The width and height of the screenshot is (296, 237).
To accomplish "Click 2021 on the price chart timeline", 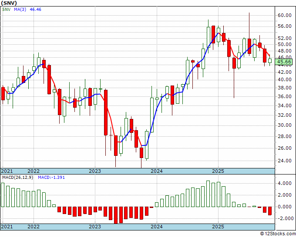I will click(7, 171).
